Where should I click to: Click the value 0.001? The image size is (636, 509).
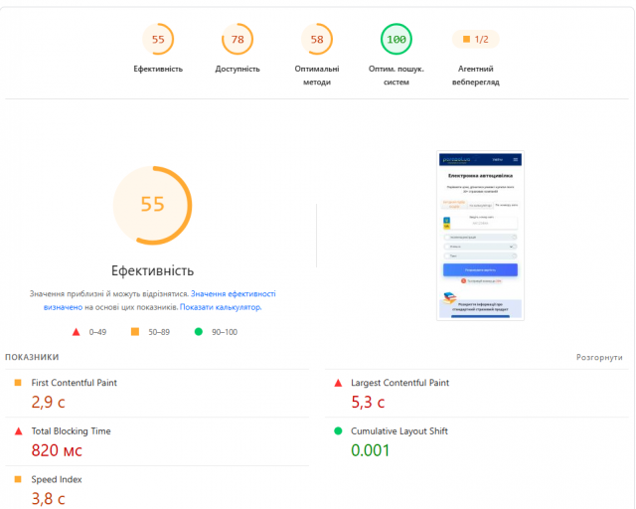[x=371, y=450]
